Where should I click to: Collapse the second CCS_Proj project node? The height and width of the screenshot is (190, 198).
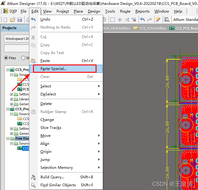pos(8,109)
